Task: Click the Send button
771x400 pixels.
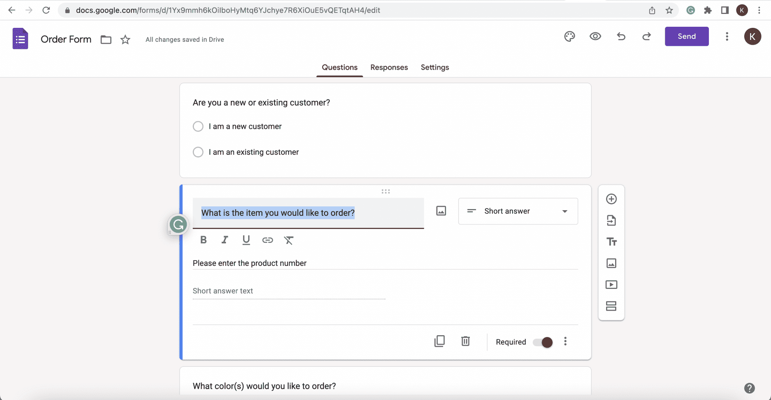Action: click(x=687, y=37)
